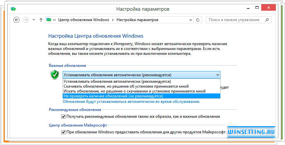Open recent locations dropdown arrow
This screenshot has height=145, width=285.
(x=34, y=20)
